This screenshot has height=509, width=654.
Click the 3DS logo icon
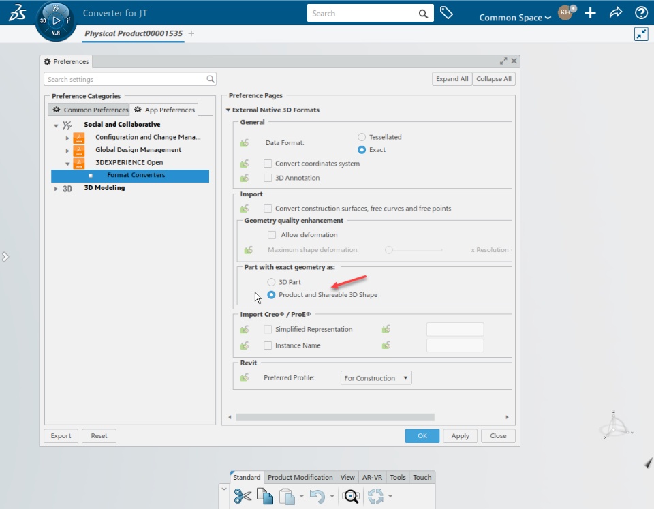(x=17, y=12)
